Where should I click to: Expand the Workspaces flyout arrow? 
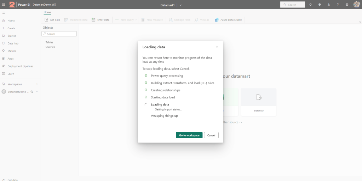[x=37, y=84]
